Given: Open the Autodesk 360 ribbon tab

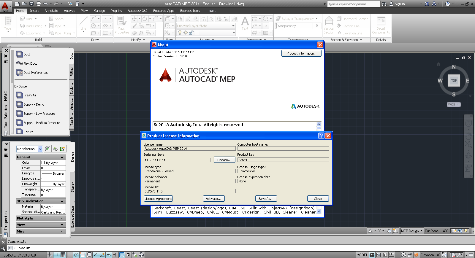Looking at the screenshot, I should (137, 11).
